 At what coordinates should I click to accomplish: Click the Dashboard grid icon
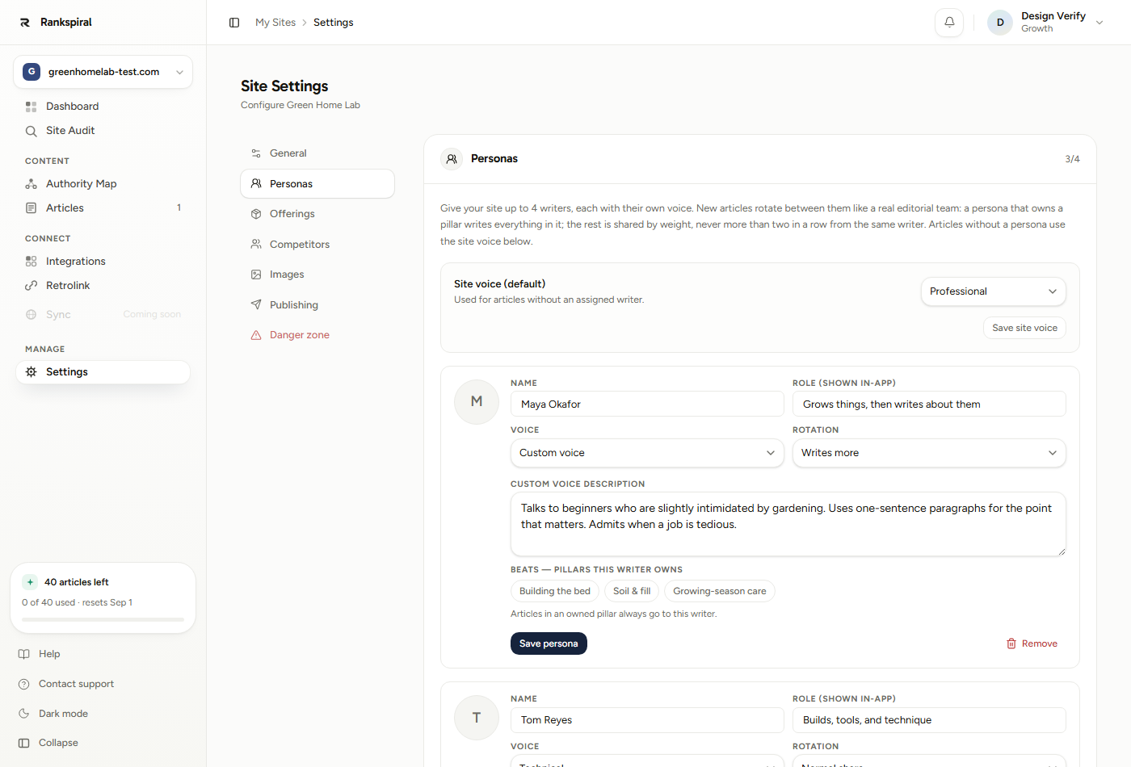coord(32,107)
